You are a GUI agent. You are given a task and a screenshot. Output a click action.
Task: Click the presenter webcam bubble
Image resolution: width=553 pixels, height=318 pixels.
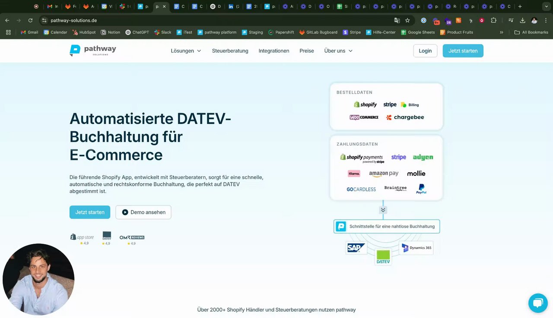pos(38,280)
